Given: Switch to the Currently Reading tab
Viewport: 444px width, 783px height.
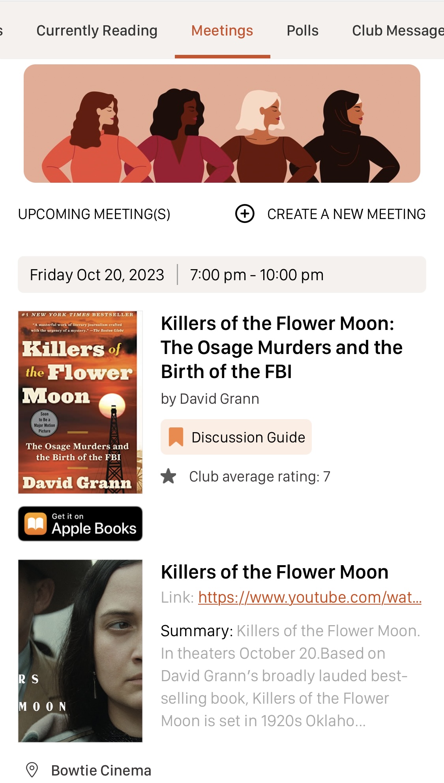Looking at the screenshot, I should coord(97,31).
